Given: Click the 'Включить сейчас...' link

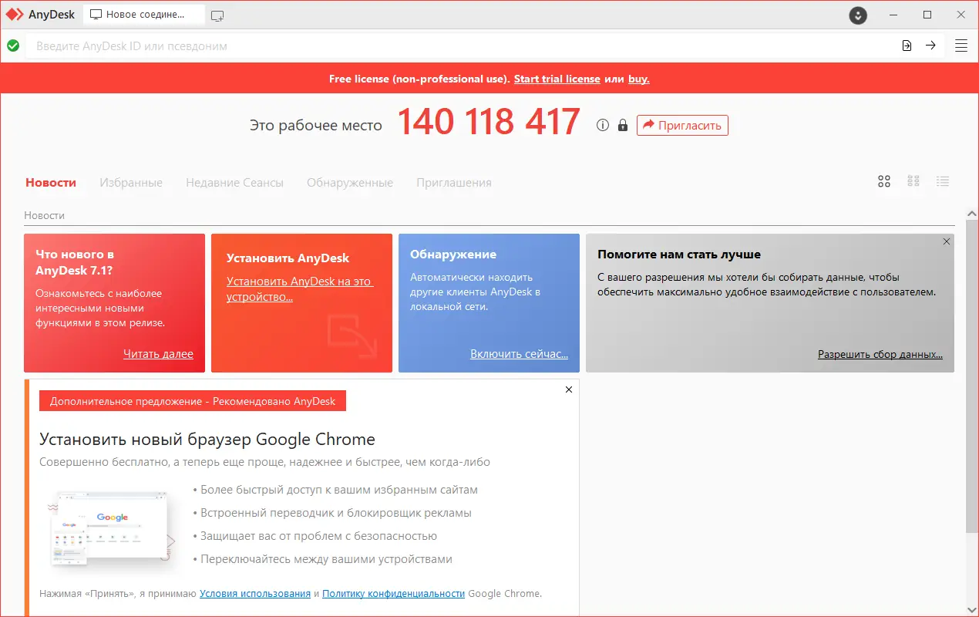Looking at the screenshot, I should 519,354.
